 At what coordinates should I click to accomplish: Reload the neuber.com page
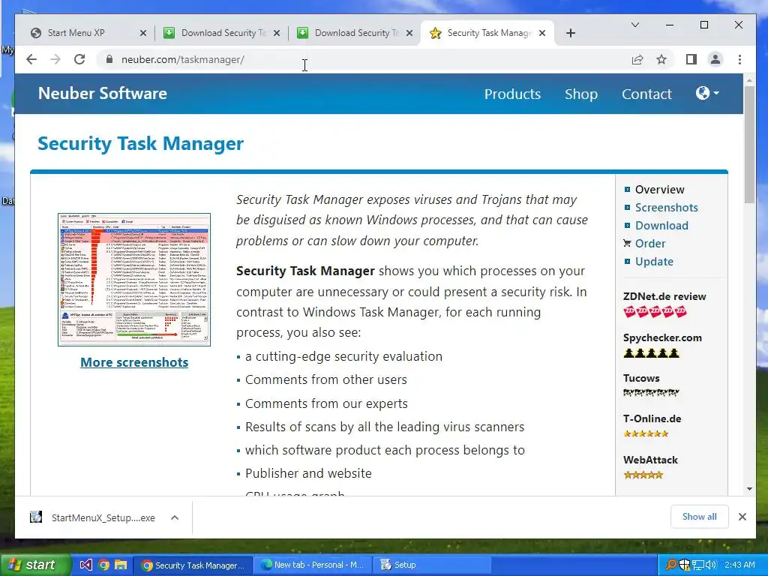pos(79,60)
